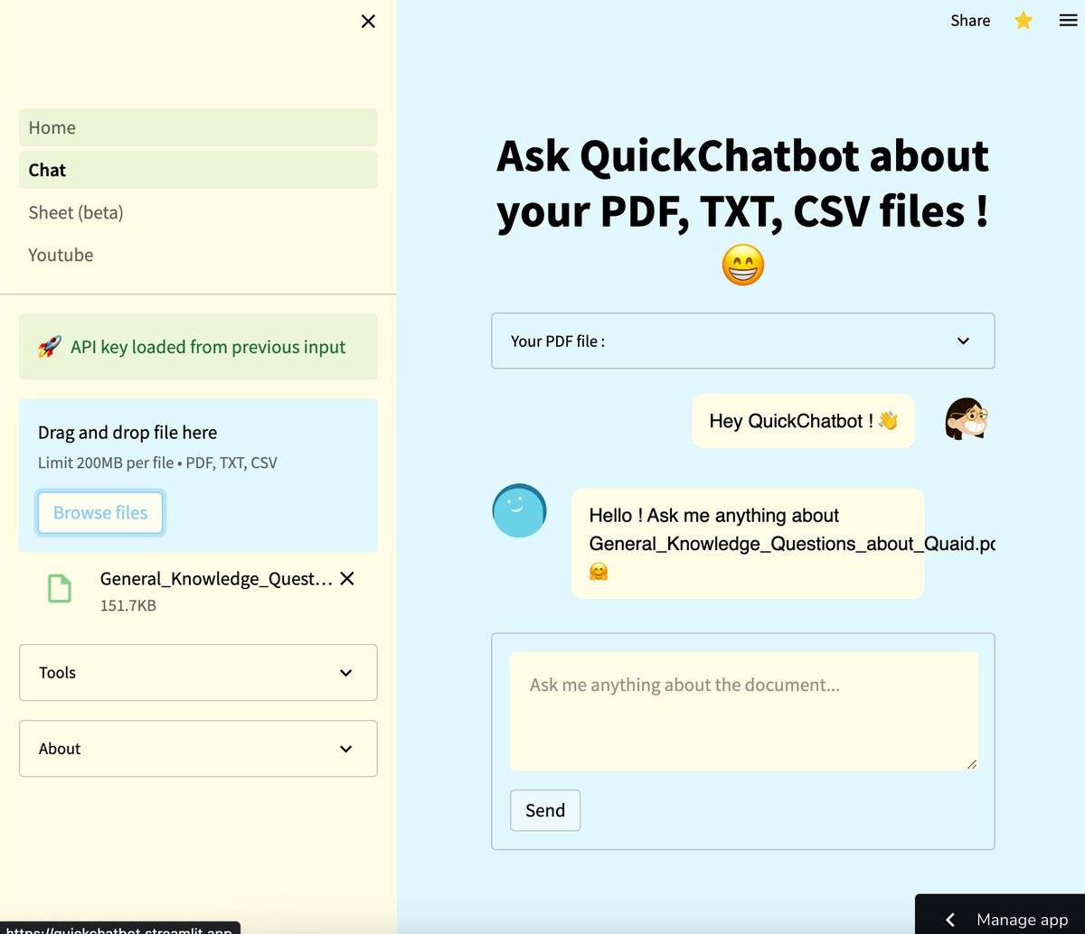
Task: Close the sidebar with the X icon
Action: pos(368,21)
